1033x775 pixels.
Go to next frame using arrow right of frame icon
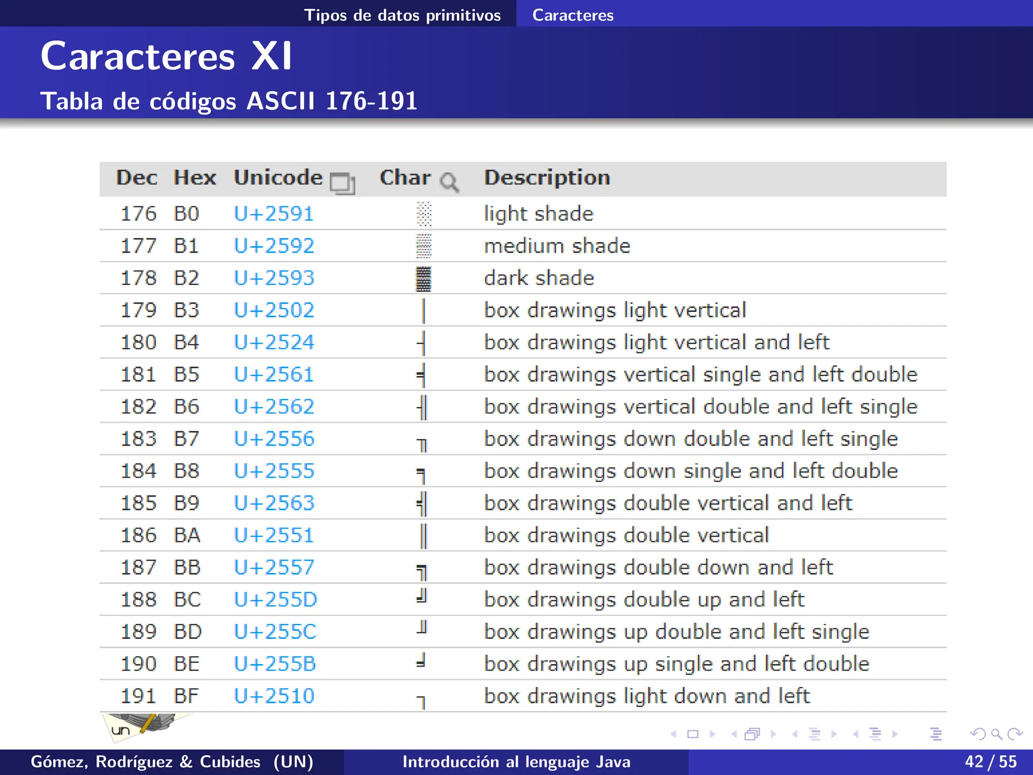773,734
